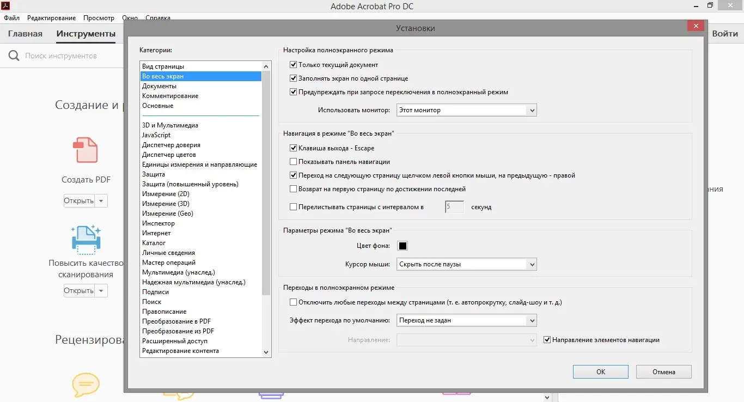Screen dimensions: 744x402
Task: Expand the Открыть arrow under Повысить качество сканирования
Action: 101,291
